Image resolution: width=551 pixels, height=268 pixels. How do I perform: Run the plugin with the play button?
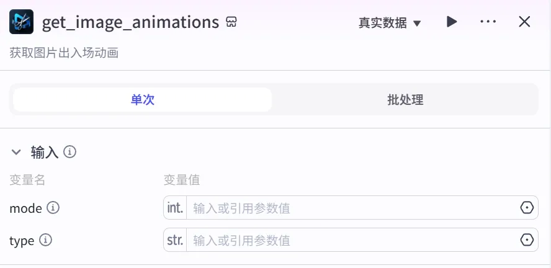coord(452,22)
